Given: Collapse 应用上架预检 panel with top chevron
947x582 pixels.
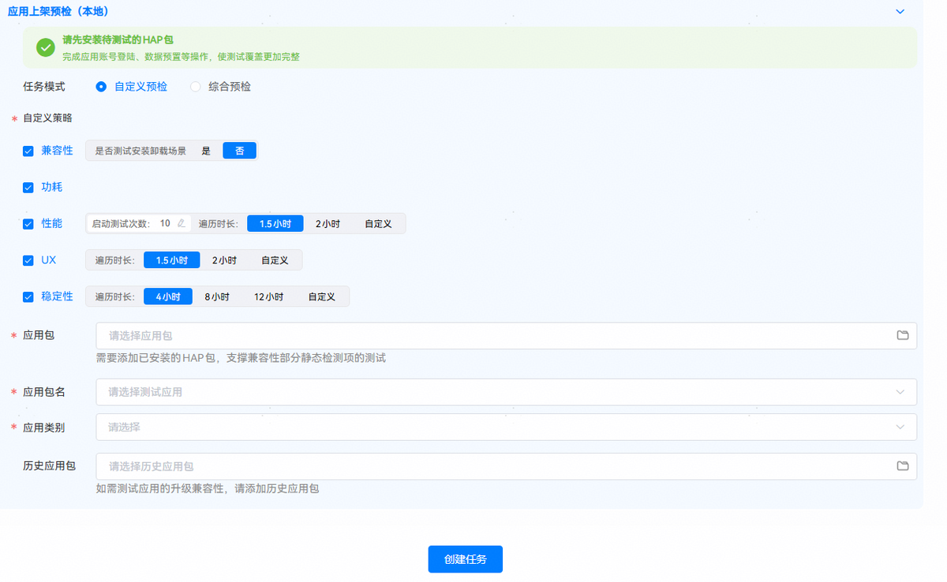Looking at the screenshot, I should coord(900,12).
